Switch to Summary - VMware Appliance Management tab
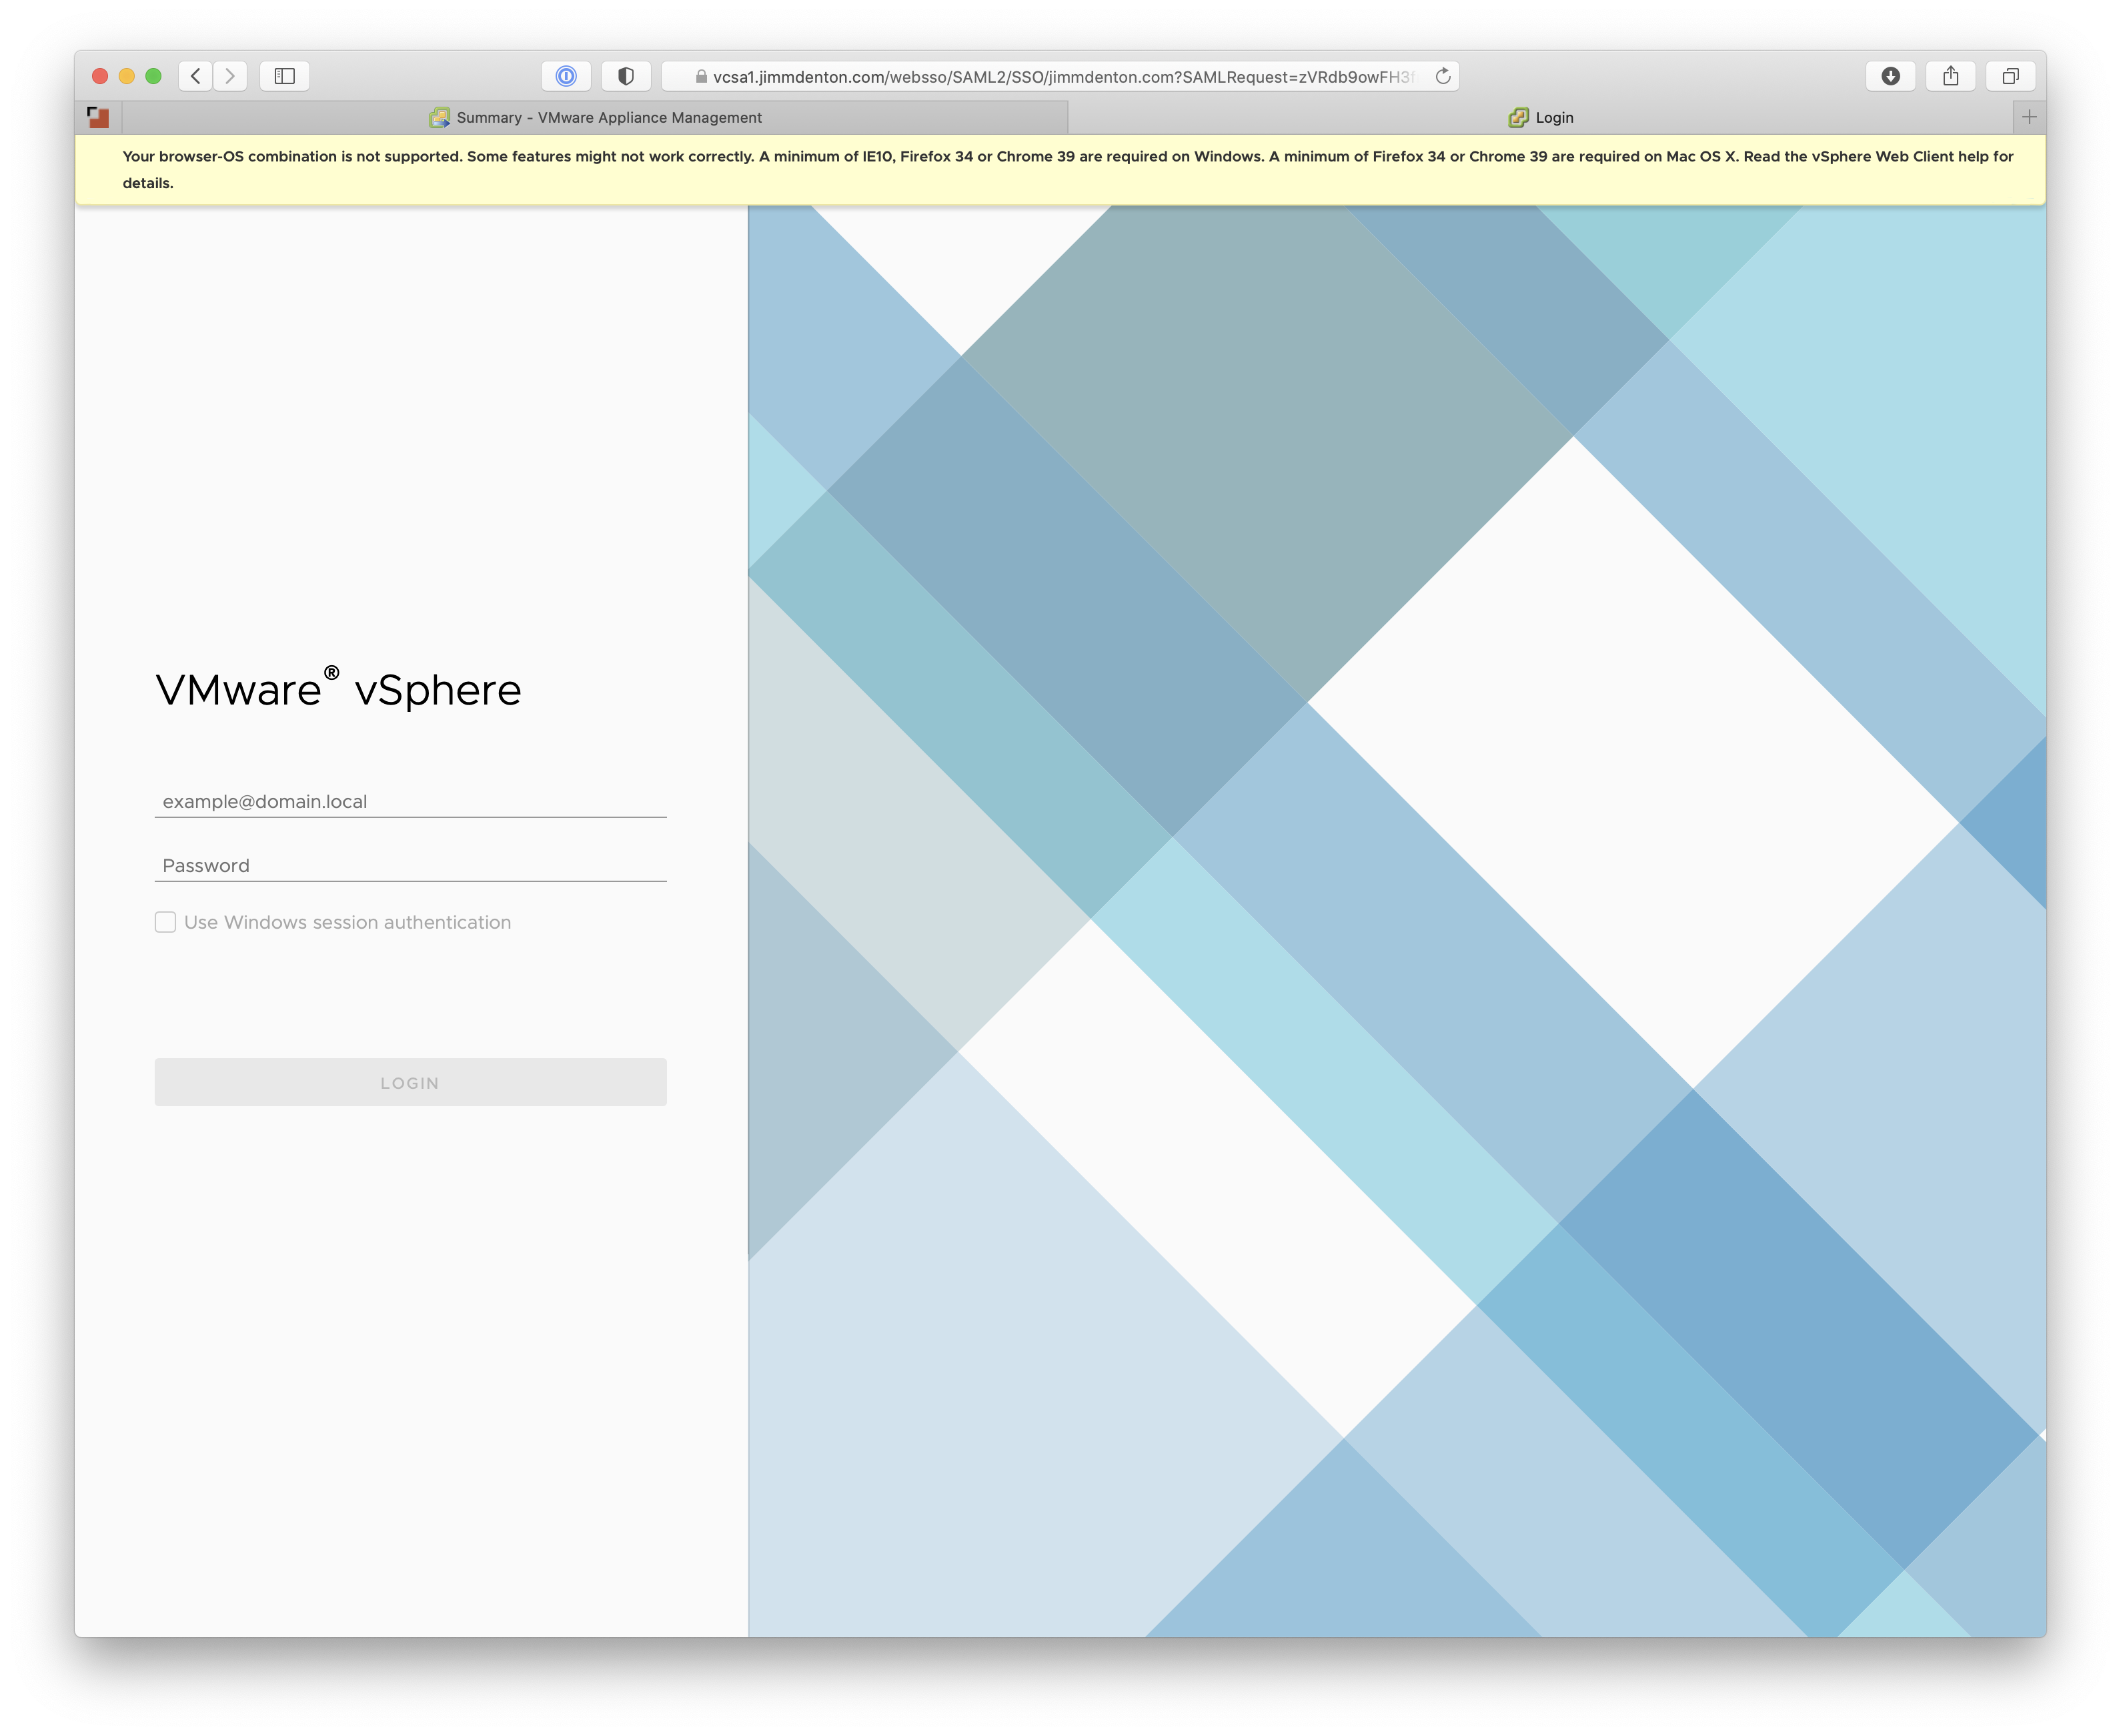The image size is (2121, 1736). [x=596, y=117]
